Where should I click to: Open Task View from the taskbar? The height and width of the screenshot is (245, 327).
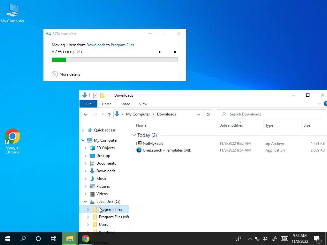pos(54,239)
